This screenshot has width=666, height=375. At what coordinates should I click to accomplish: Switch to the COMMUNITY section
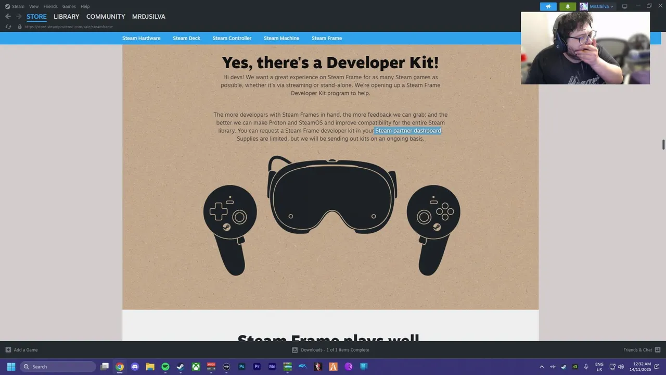(106, 17)
